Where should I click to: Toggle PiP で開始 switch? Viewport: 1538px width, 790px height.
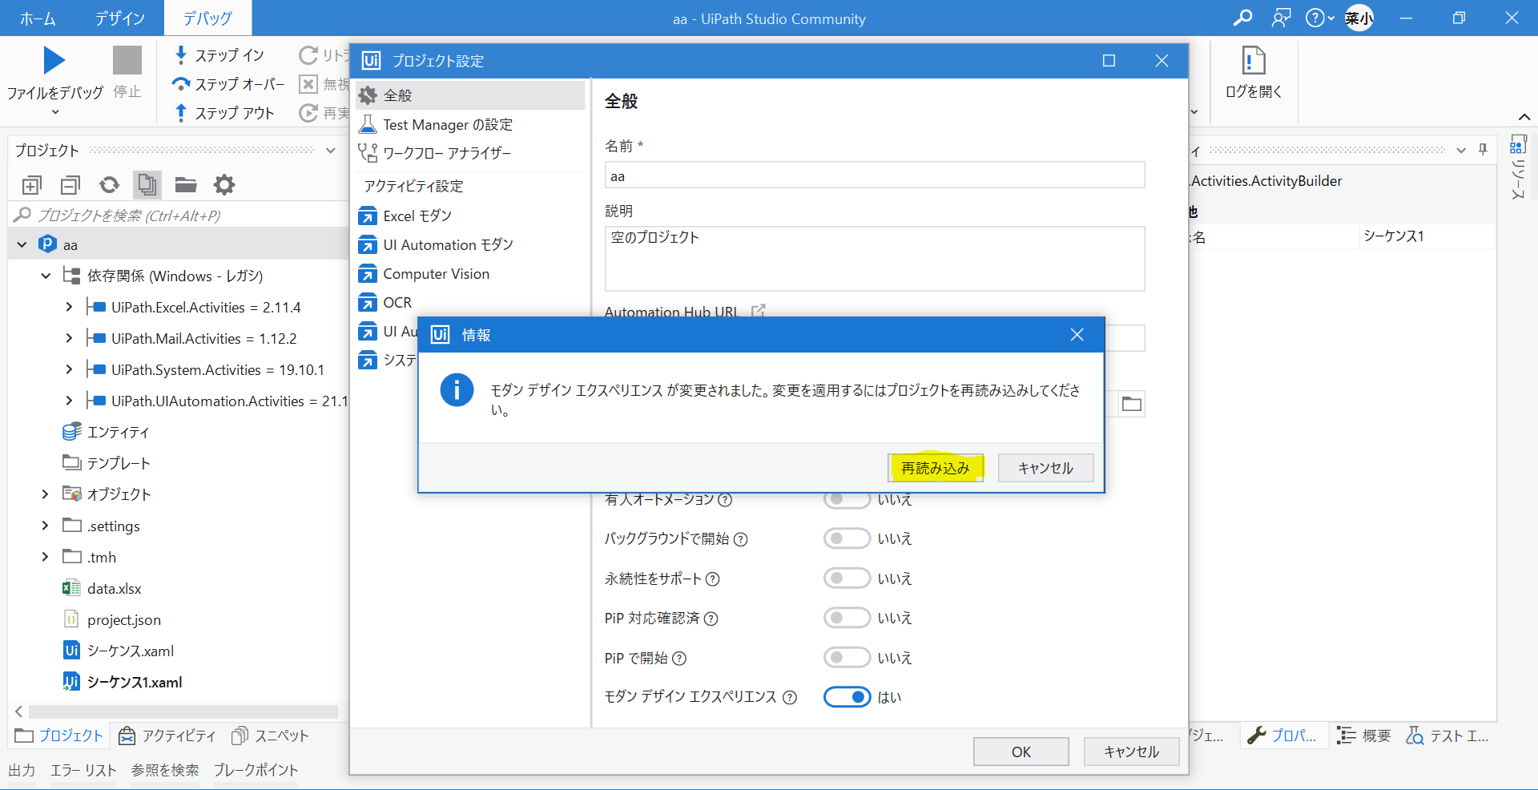tap(847, 658)
